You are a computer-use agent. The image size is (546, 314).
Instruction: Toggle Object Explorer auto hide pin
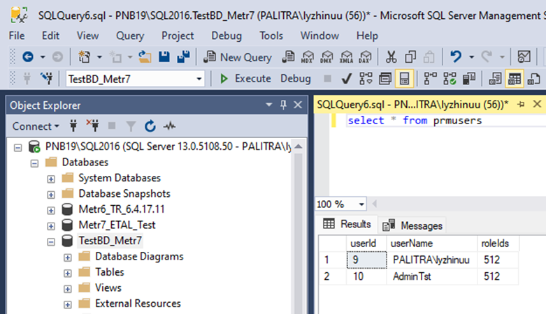pos(283,105)
